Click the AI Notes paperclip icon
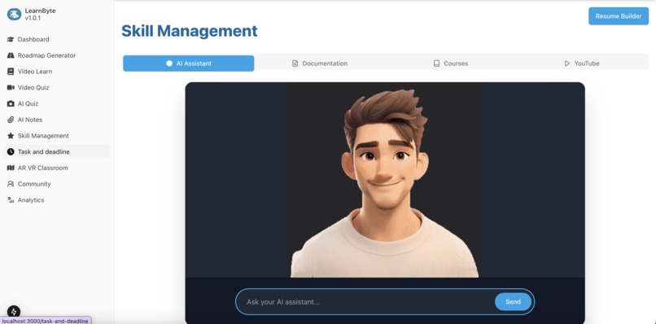This screenshot has height=324, width=656. (11, 120)
